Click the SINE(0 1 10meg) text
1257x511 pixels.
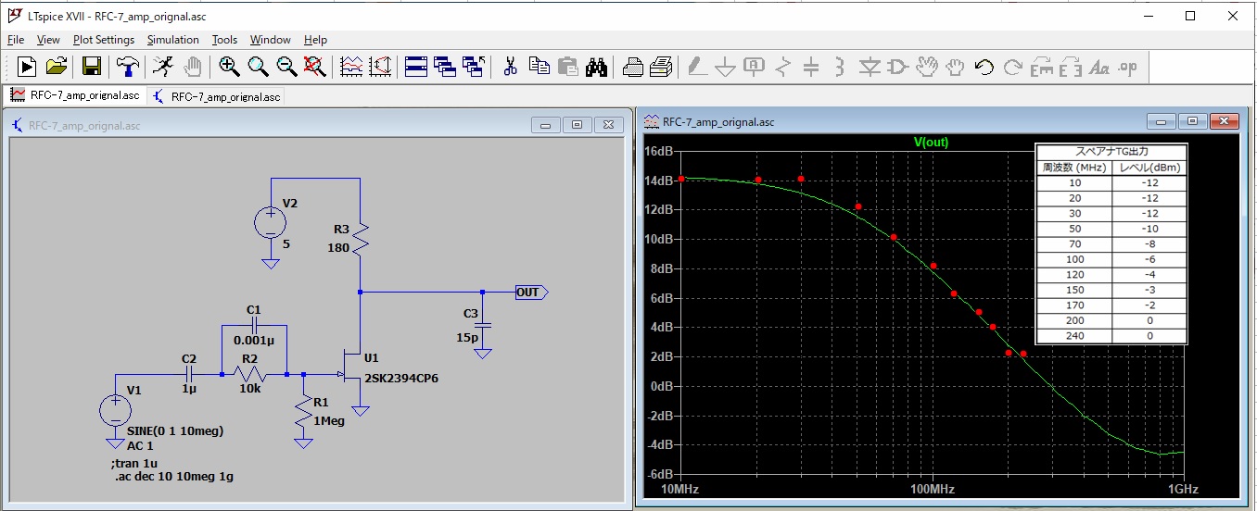[x=175, y=431]
